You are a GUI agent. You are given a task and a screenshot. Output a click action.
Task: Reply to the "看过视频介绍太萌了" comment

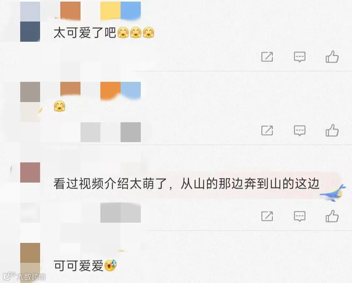300,216
